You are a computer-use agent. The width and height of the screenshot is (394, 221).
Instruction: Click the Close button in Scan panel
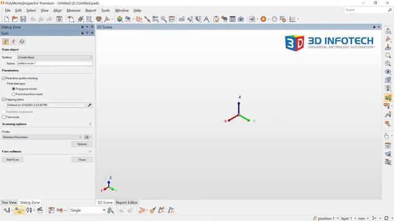82,160
